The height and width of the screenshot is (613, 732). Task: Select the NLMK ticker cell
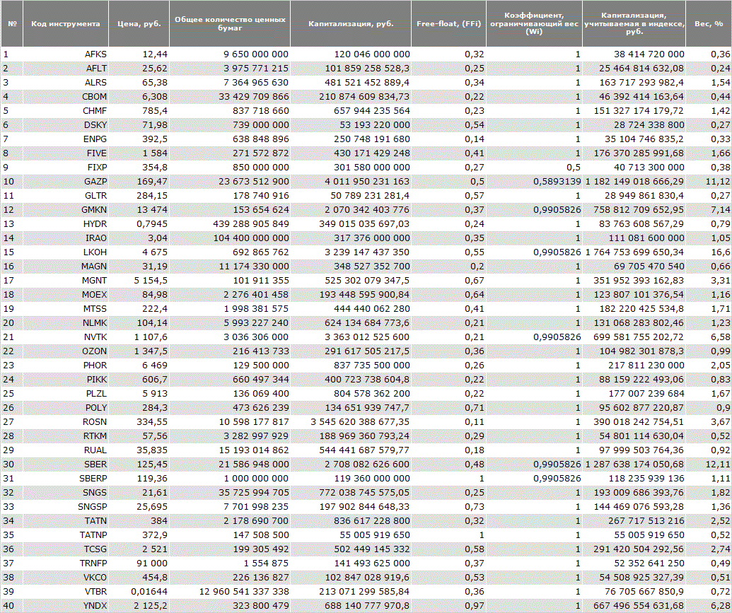click(66, 322)
